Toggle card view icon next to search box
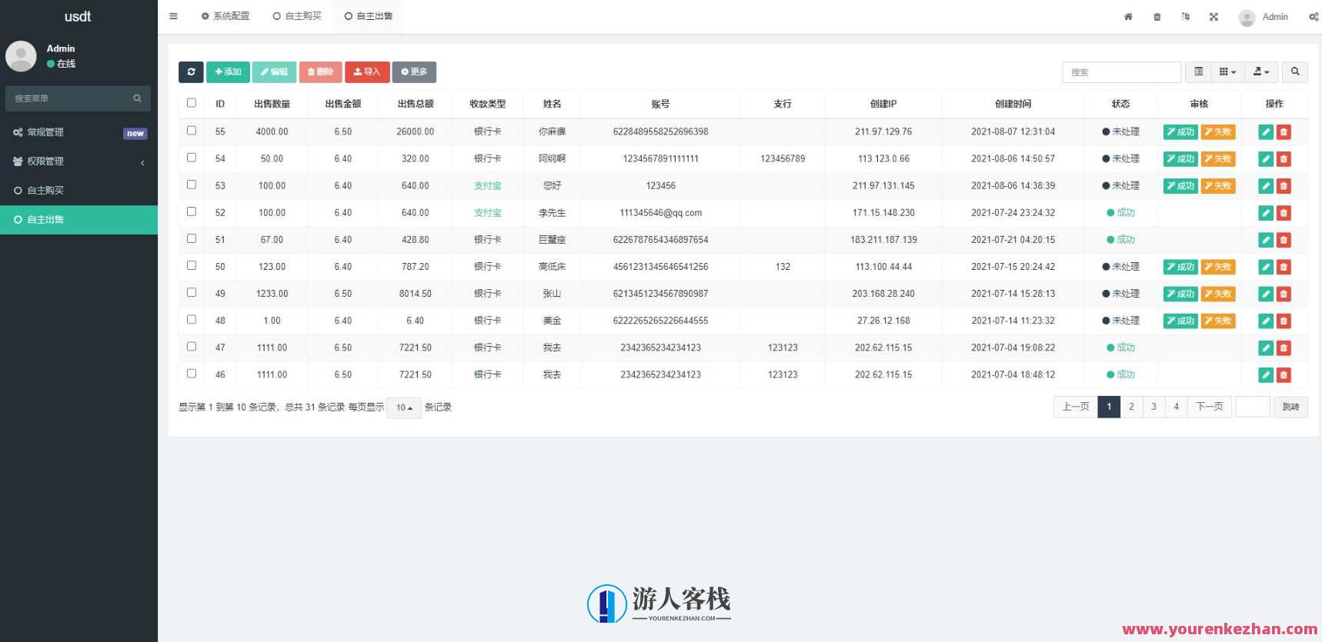This screenshot has width=1322, height=642. tap(1198, 72)
